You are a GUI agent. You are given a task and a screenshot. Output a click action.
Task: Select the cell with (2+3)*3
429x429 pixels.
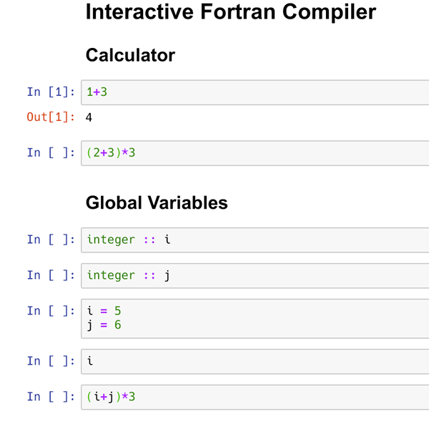(255, 153)
